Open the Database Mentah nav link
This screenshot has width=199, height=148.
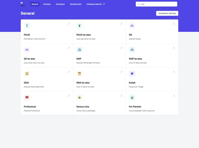point(95,4)
